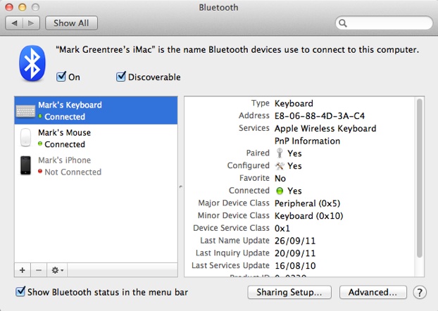
Task: Open the help question mark button
Action: pos(419,292)
